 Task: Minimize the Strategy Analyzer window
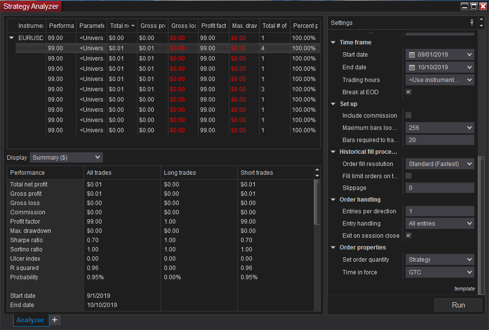point(464,6)
